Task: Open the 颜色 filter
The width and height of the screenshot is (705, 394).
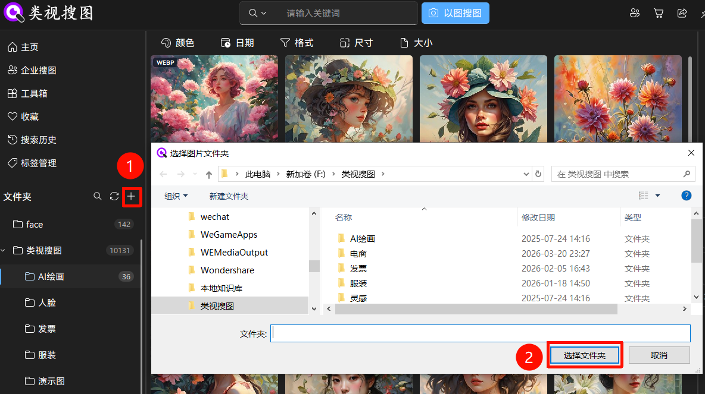Action: (177, 43)
